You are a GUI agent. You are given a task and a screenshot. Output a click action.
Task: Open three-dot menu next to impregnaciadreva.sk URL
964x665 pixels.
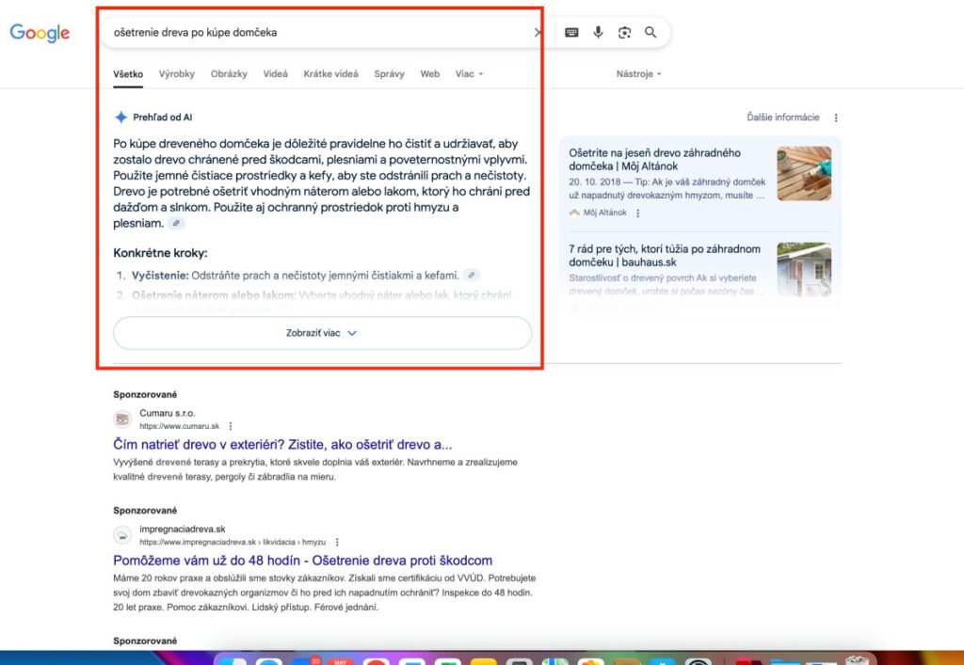pyautogui.click(x=337, y=542)
